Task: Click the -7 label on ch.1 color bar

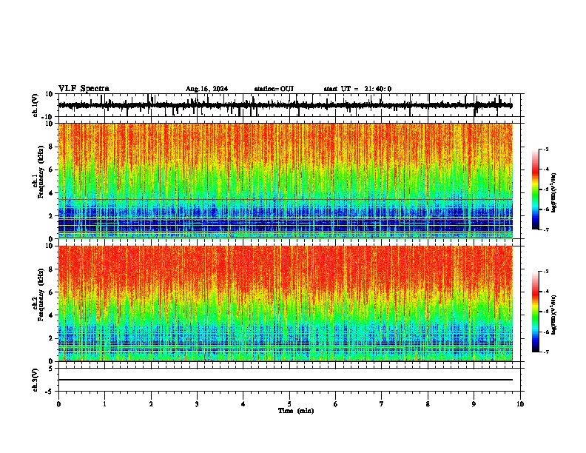Action: pos(546,229)
